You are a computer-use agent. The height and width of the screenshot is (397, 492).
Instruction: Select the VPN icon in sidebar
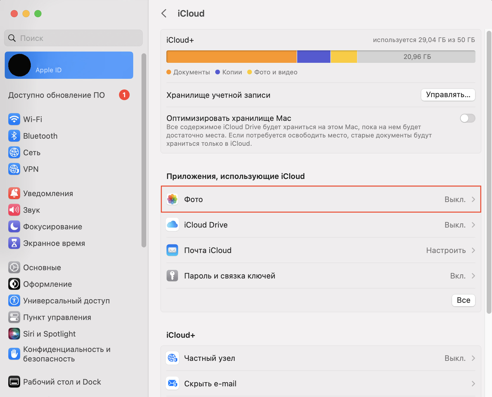(14, 169)
